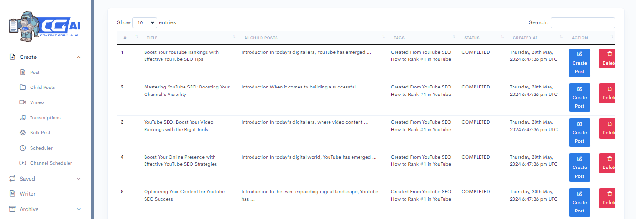Delete row 4 Online Presence entry
Image resolution: width=636 pixels, height=219 pixels.
(x=607, y=163)
